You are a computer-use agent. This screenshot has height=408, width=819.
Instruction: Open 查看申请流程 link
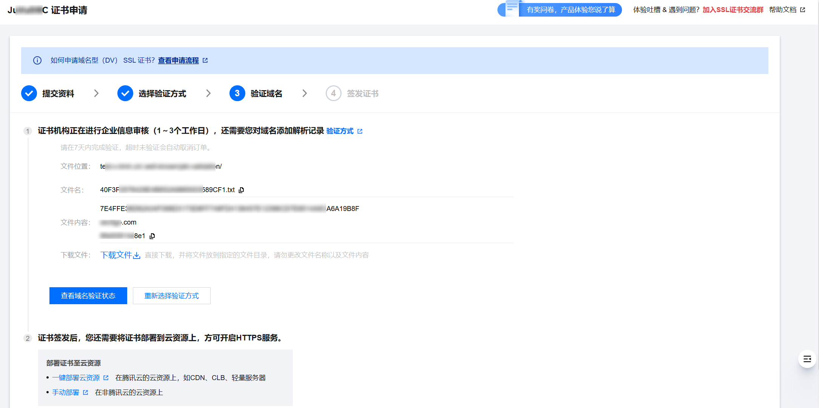(178, 60)
